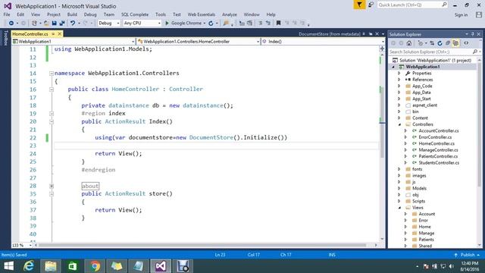The image size is (485, 273).
Task: Select PatientsController.cs in Solution Explorer
Action: (x=438, y=156)
